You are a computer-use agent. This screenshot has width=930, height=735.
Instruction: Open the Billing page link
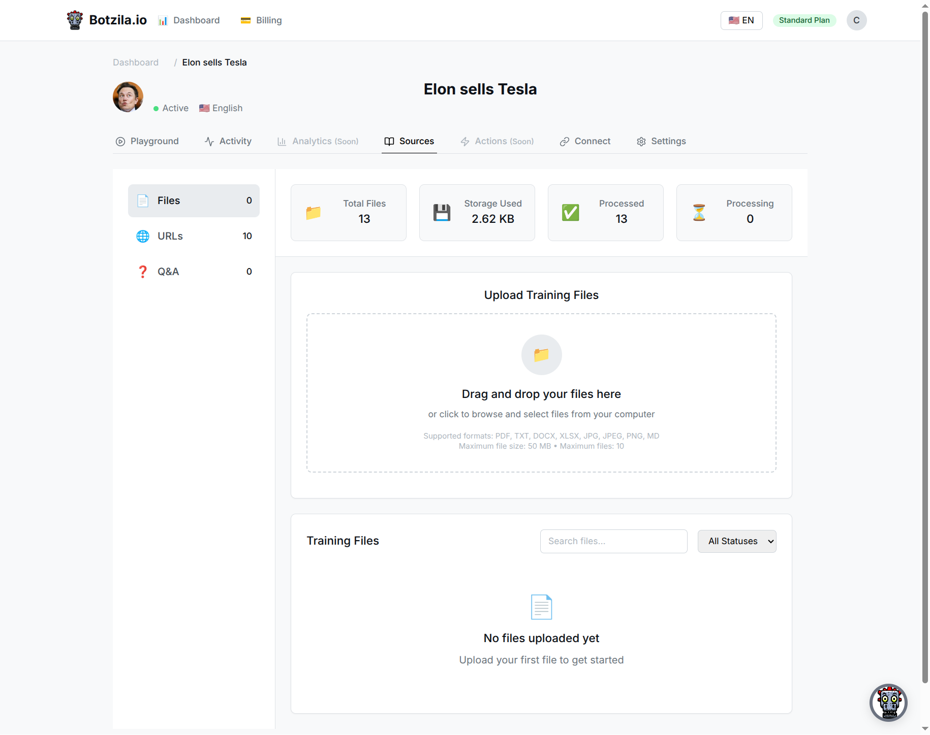(x=261, y=20)
